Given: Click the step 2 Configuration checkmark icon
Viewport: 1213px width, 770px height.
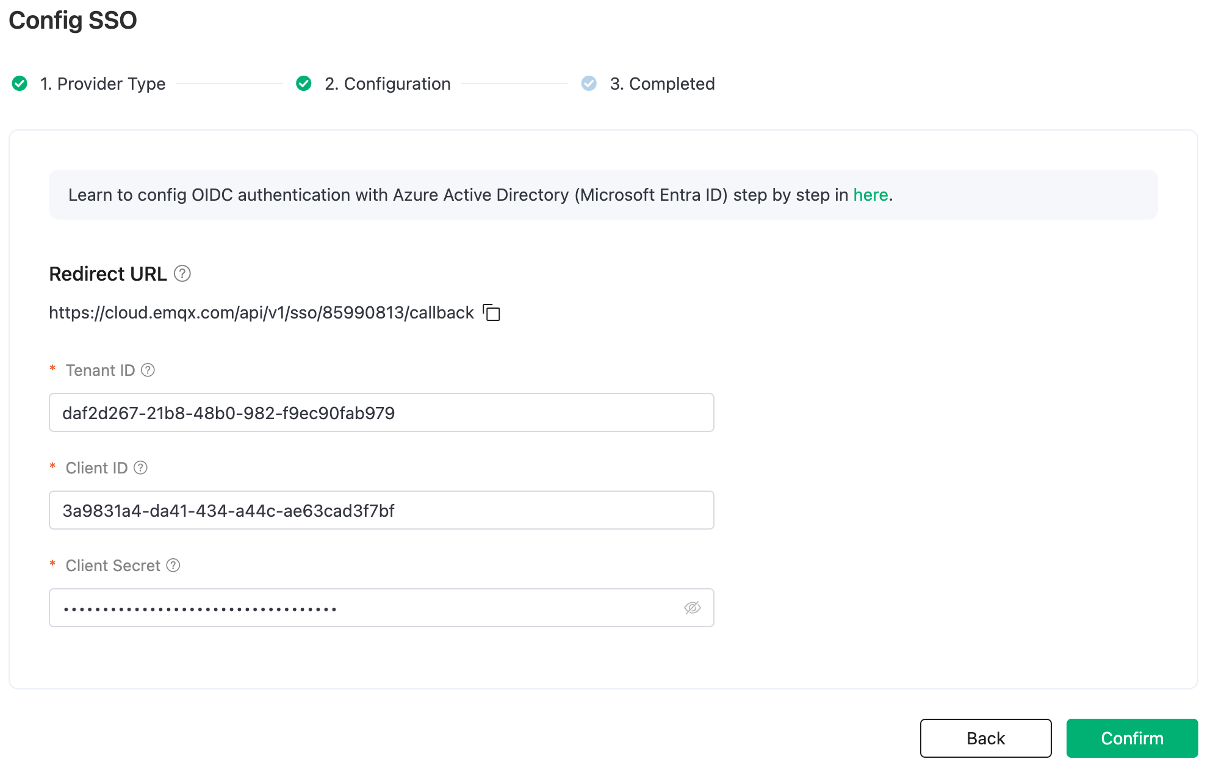Looking at the screenshot, I should coord(301,83).
